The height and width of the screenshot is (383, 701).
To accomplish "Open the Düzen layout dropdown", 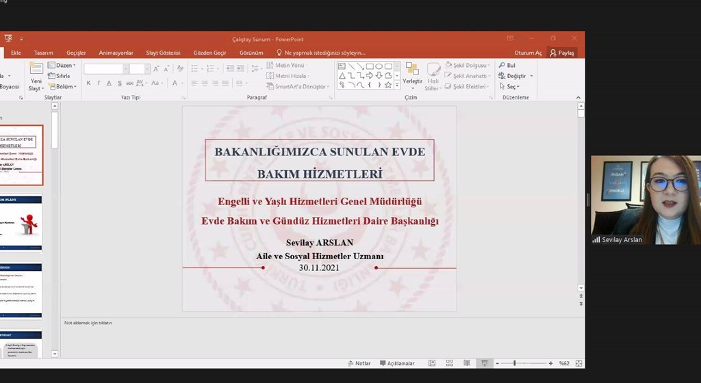I will click(x=62, y=65).
